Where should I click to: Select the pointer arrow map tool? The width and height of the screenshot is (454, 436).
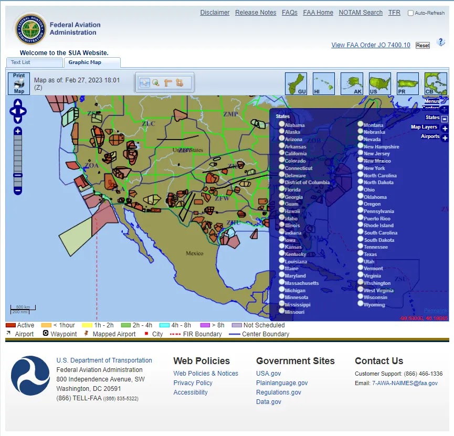144,83
